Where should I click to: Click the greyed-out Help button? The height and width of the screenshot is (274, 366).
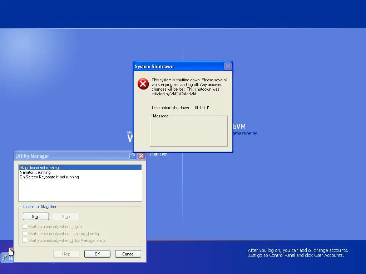(x=66, y=254)
